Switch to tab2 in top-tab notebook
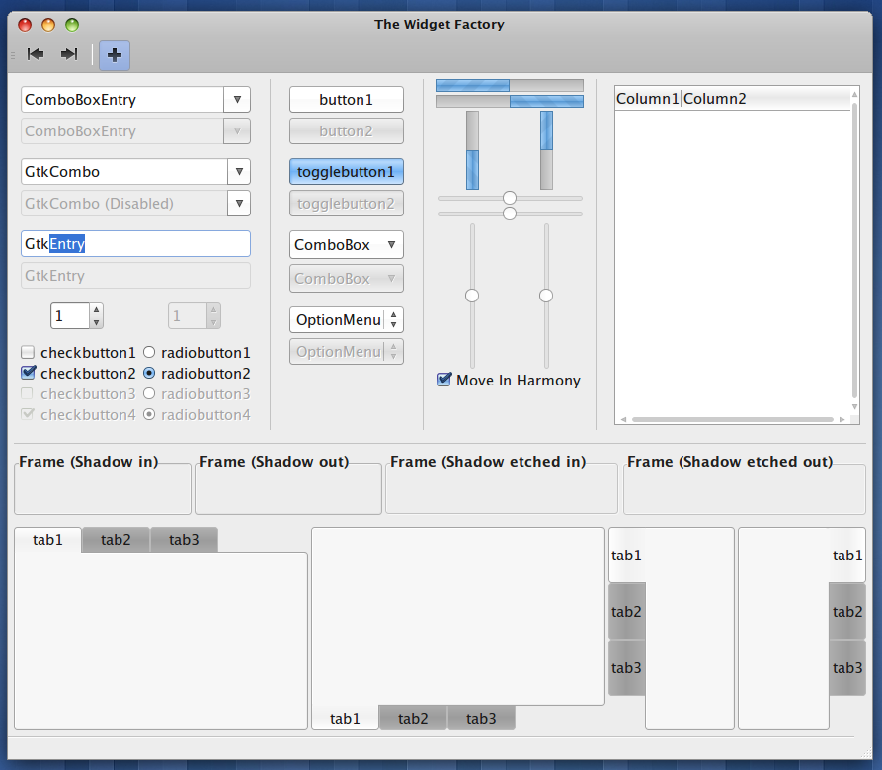 click(x=116, y=540)
